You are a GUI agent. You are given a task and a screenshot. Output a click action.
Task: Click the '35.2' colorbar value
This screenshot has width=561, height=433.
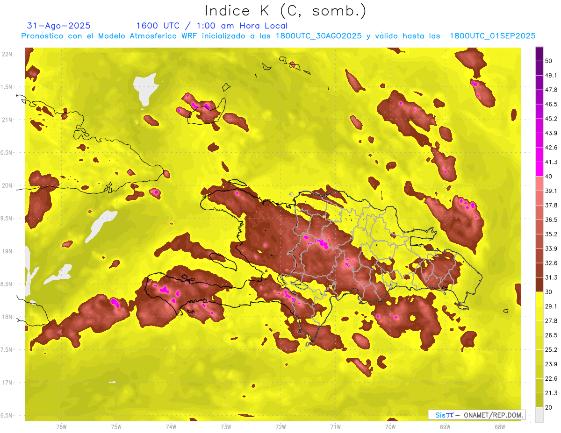tap(551, 234)
